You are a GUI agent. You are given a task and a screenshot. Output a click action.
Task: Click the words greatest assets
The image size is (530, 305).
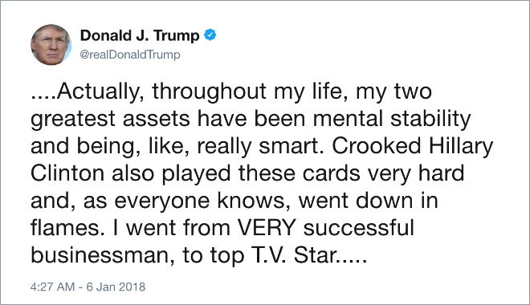110,120
